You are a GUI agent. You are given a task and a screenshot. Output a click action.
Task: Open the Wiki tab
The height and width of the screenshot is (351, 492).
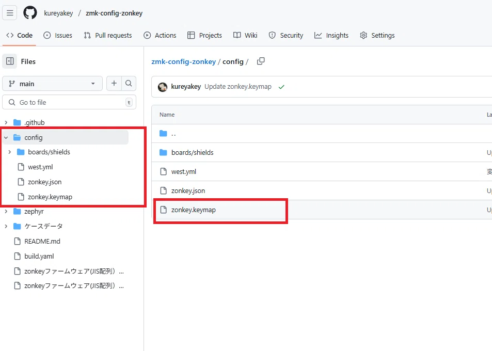tap(245, 36)
